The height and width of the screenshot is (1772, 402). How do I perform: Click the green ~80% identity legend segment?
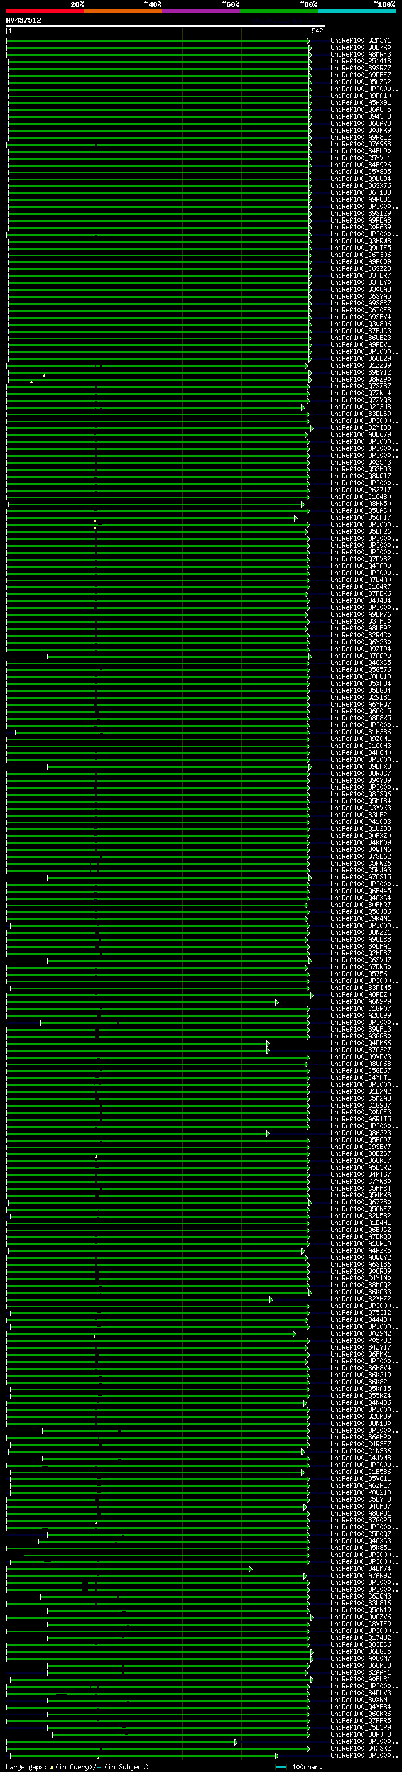[279, 11]
